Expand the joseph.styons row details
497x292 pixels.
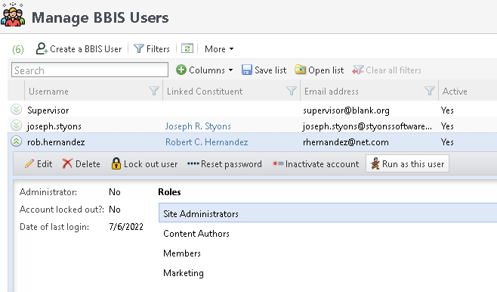point(16,126)
